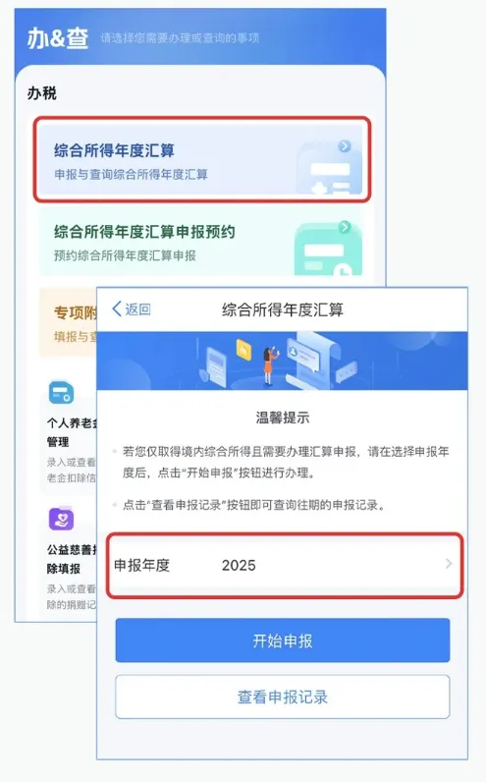Click the 返回 back chevron icon

(117, 308)
